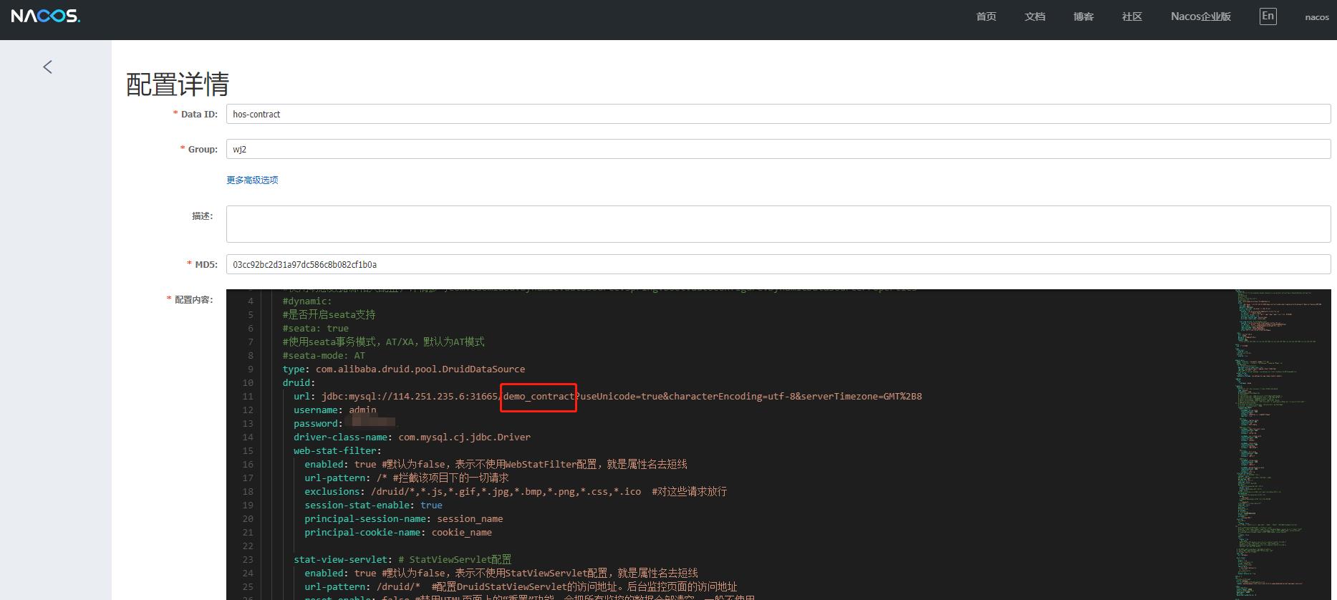The height and width of the screenshot is (600, 1337).
Task: Click the session-stat-enable true value
Action: (x=431, y=505)
